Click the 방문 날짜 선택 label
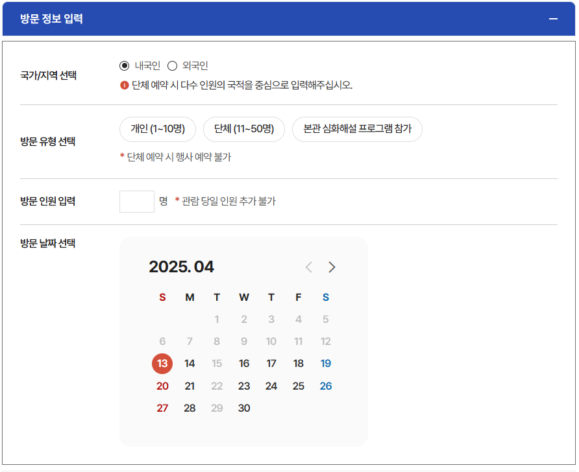 (47, 243)
